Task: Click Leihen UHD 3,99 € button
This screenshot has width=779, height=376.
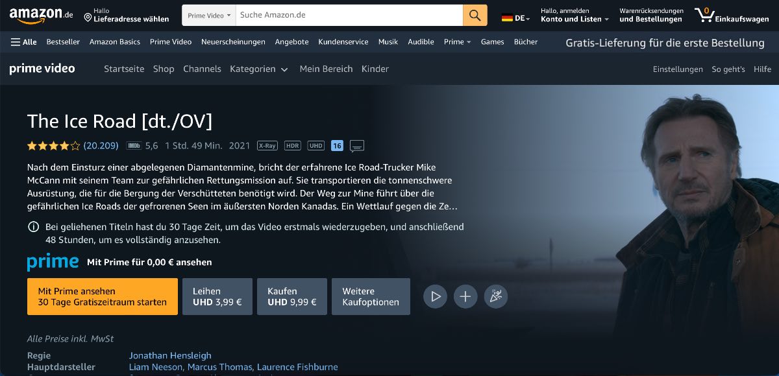Action: pos(217,296)
